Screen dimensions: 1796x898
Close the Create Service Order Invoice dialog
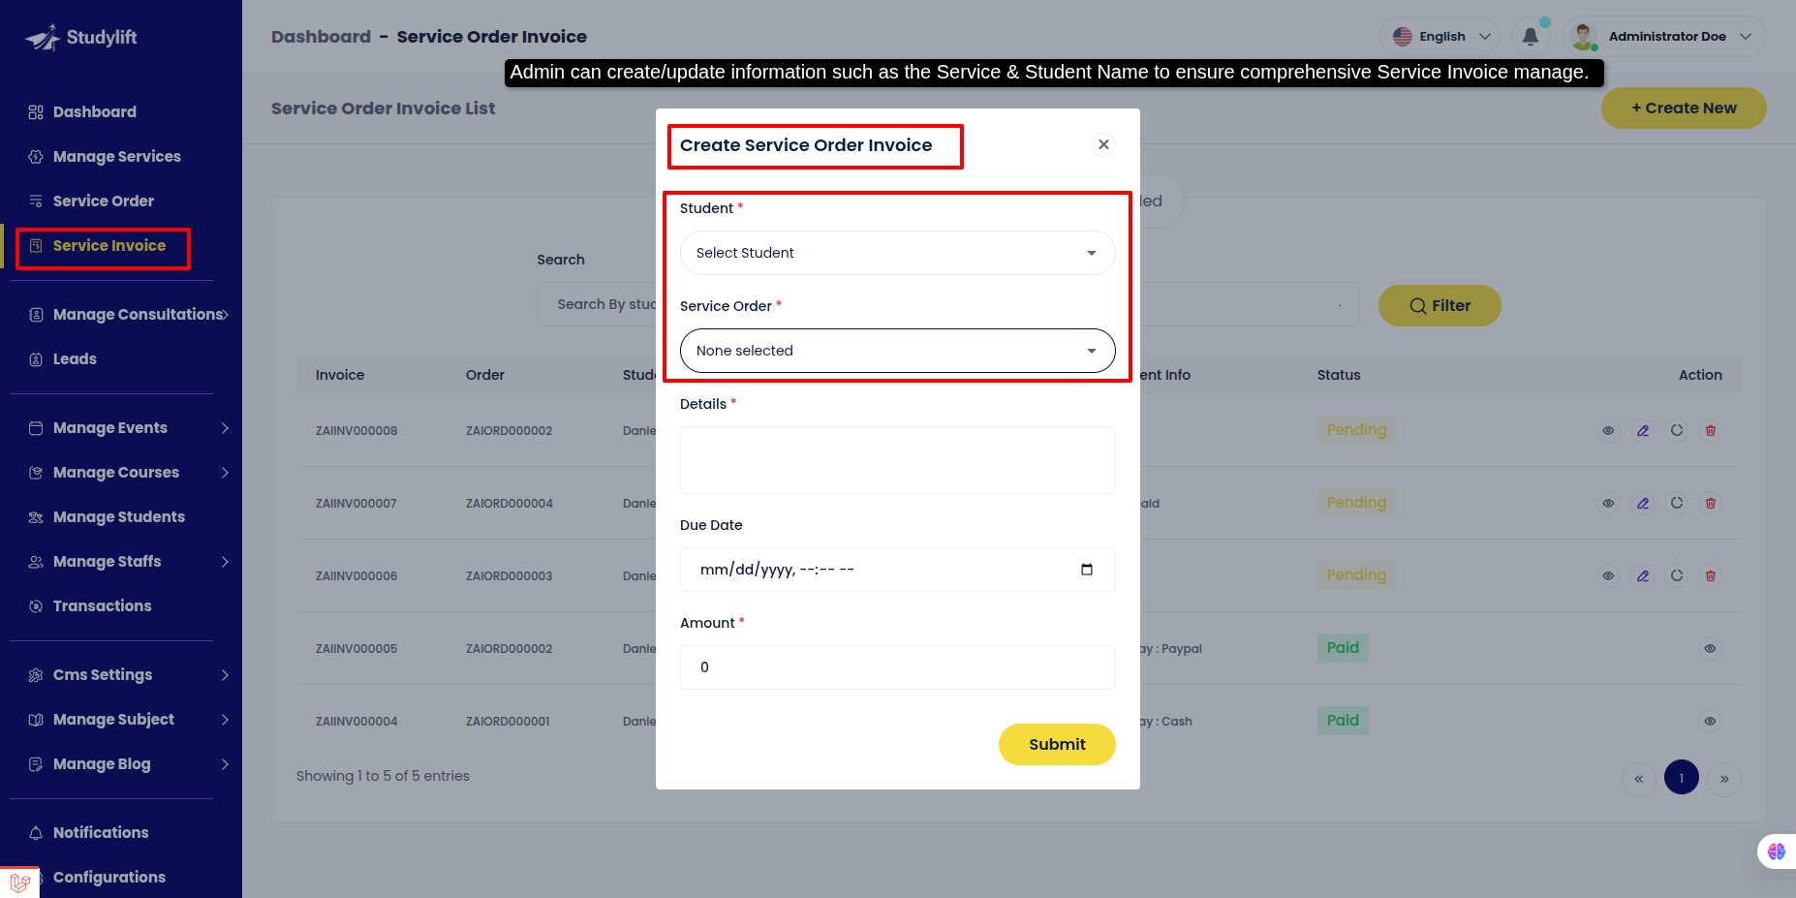[x=1103, y=144]
